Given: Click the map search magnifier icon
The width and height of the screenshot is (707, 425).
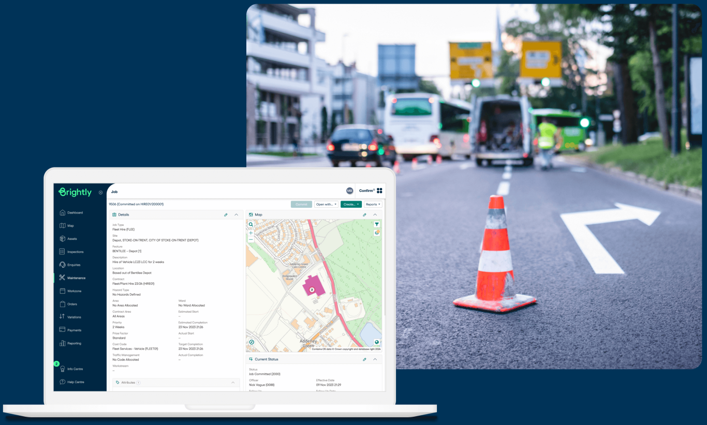Looking at the screenshot, I should point(251,225).
